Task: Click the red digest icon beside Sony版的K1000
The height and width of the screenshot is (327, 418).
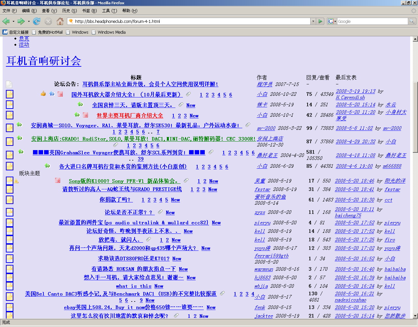Action: pyautogui.click(x=57, y=180)
